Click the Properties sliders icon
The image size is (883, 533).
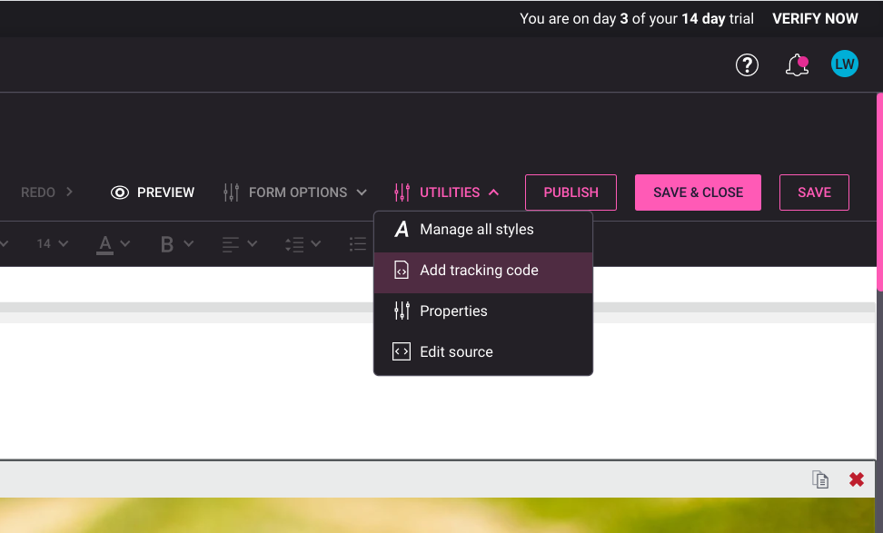tap(402, 311)
